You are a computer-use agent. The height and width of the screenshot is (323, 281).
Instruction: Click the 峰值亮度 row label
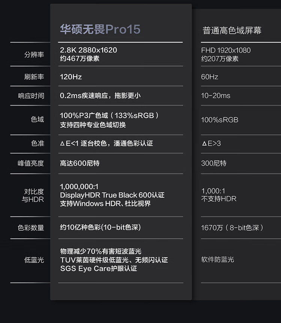coord(31,163)
